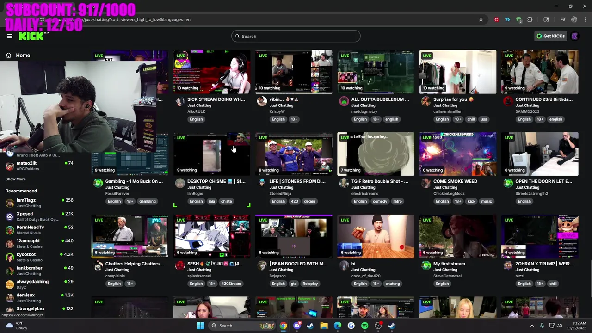The height and width of the screenshot is (333, 592).
Task: Open rezzi channel name link
Action: [x=520, y=276]
